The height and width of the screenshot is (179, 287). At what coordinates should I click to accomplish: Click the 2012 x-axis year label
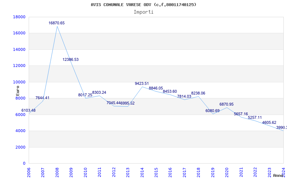(114, 172)
